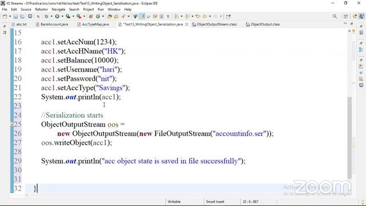
Task: Click the Open Perspective icon
Action: coord(345,17)
